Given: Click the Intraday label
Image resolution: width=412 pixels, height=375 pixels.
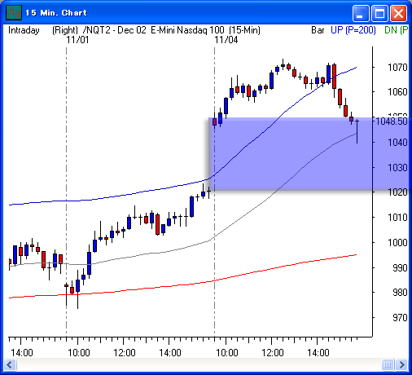Looking at the screenshot, I should click(24, 30).
